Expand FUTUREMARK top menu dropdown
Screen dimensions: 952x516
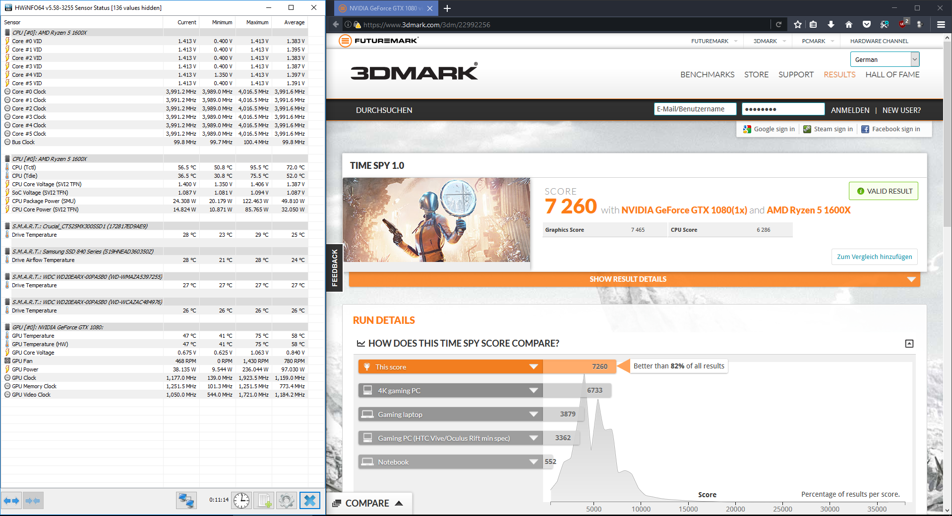735,41
